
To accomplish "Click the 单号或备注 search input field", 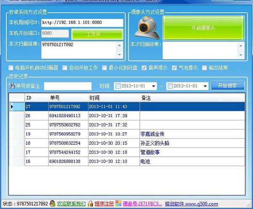I will [x=68, y=86].
